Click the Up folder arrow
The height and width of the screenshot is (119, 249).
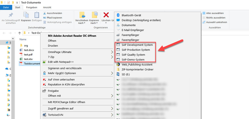coord(20,33)
